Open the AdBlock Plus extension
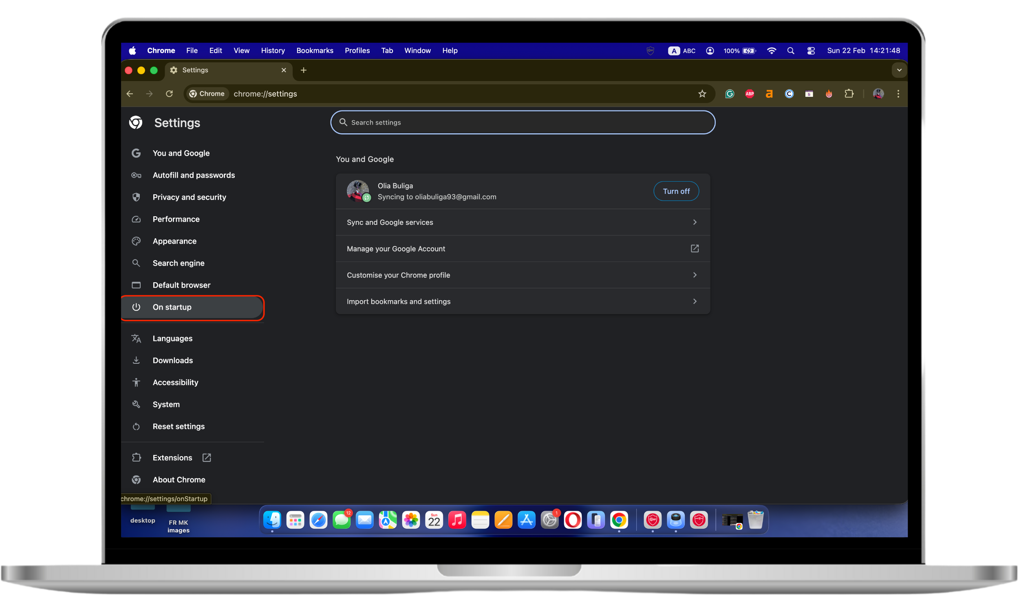 (749, 93)
